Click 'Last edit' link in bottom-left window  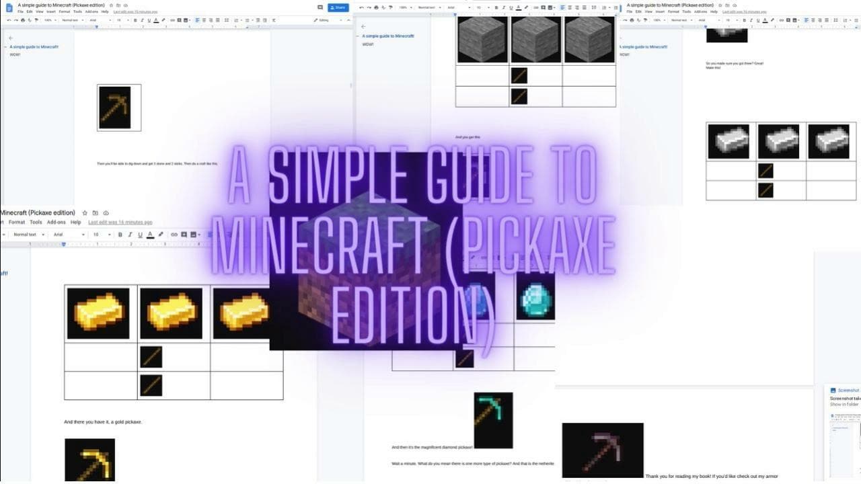tap(120, 223)
